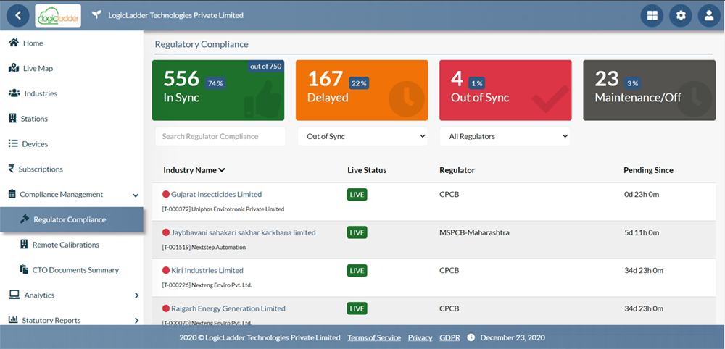Click the orange 167 Delayed card
This screenshot has height=349, width=725.
pyautogui.click(x=362, y=91)
